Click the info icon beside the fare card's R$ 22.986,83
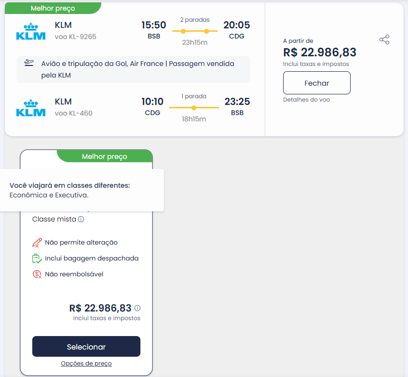The width and height of the screenshot is (408, 377). pos(137,308)
